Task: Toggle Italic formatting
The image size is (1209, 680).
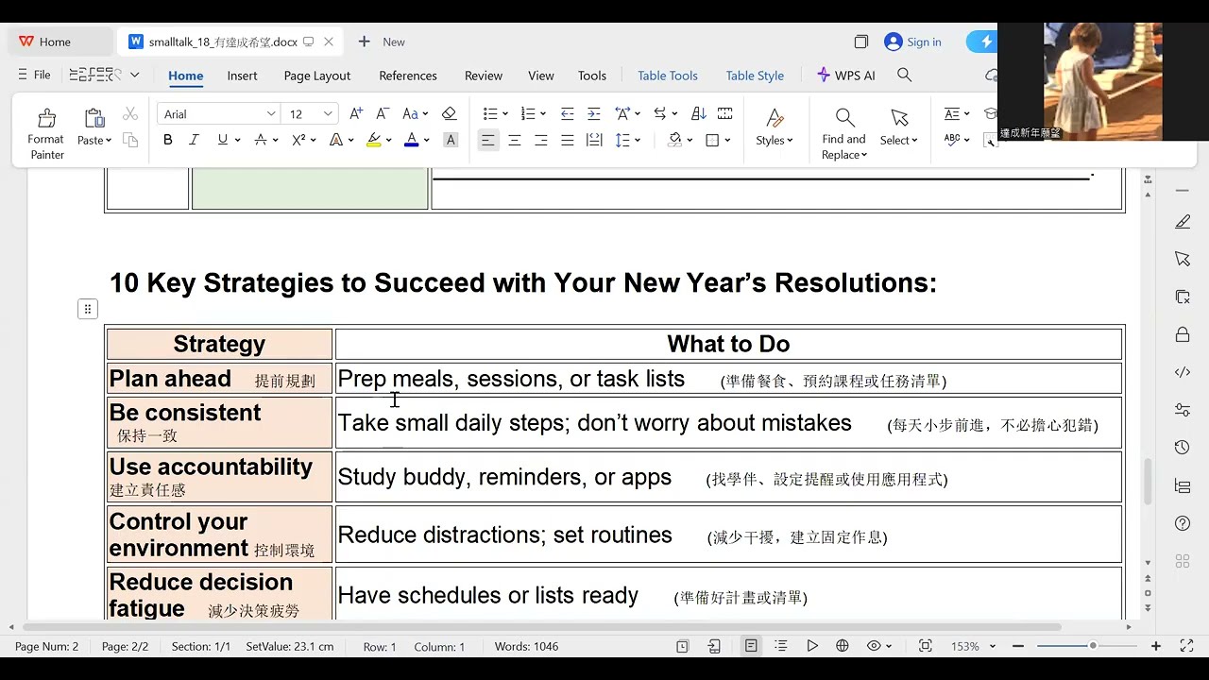Action: (x=194, y=140)
